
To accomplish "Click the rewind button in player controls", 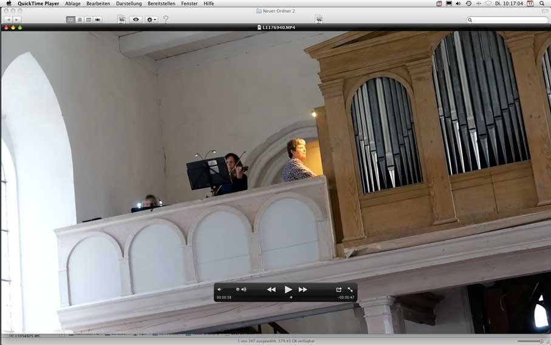I will (272, 290).
